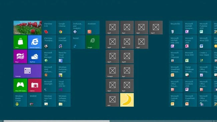This screenshot has width=217, height=122.
Task: Open Create a new 7stack tile
Action: click(205, 57)
